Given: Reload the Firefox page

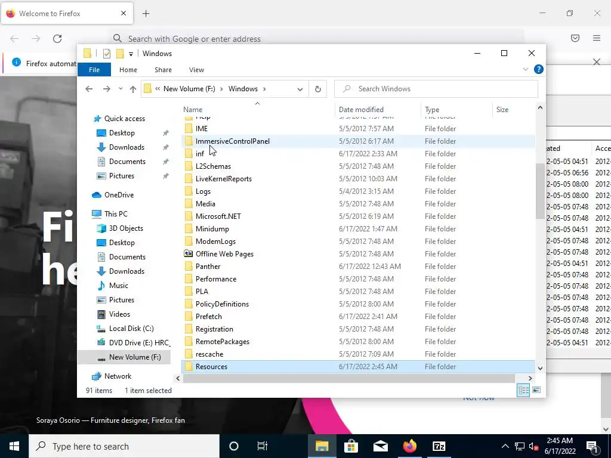Looking at the screenshot, I should (x=57, y=39).
